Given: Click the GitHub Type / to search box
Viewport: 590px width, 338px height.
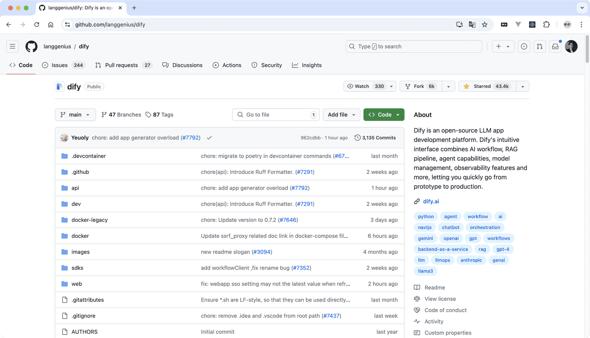Looking at the screenshot, I should [x=414, y=46].
